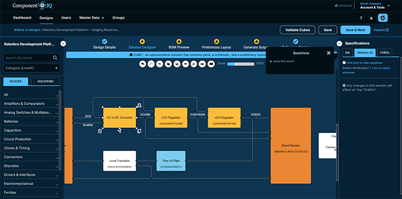Click the bring-to-front layers toolbar icon
The width and height of the screenshot is (402, 199).
(x=168, y=64)
